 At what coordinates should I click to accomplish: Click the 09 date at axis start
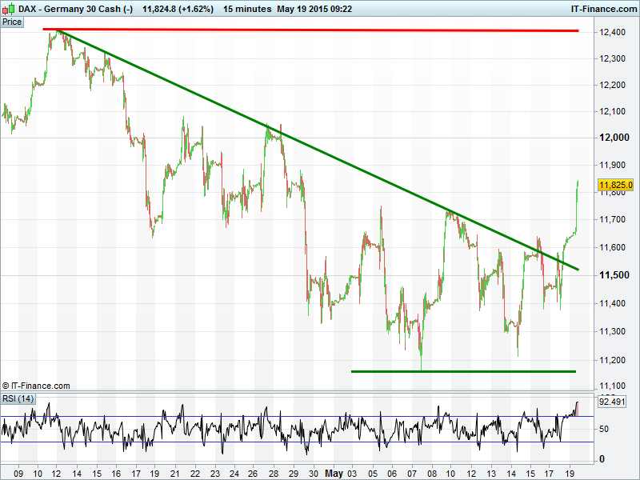tap(18, 473)
